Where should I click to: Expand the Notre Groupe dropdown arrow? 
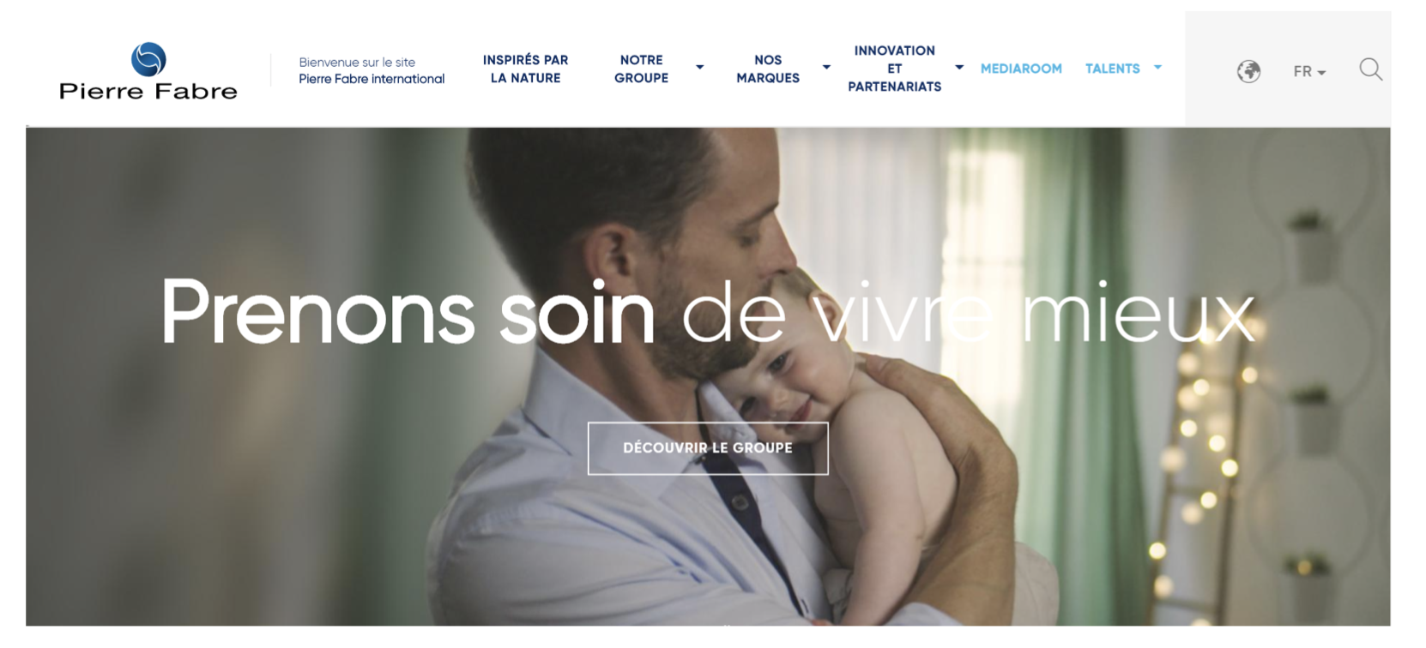[699, 68]
